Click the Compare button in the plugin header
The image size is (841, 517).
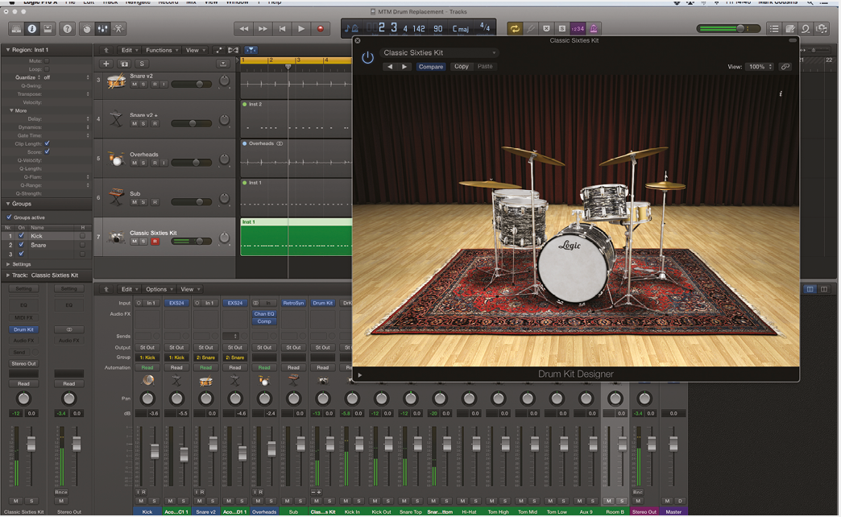[431, 66]
